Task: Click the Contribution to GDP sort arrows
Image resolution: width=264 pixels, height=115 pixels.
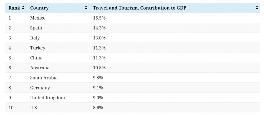Action: [x=257, y=8]
